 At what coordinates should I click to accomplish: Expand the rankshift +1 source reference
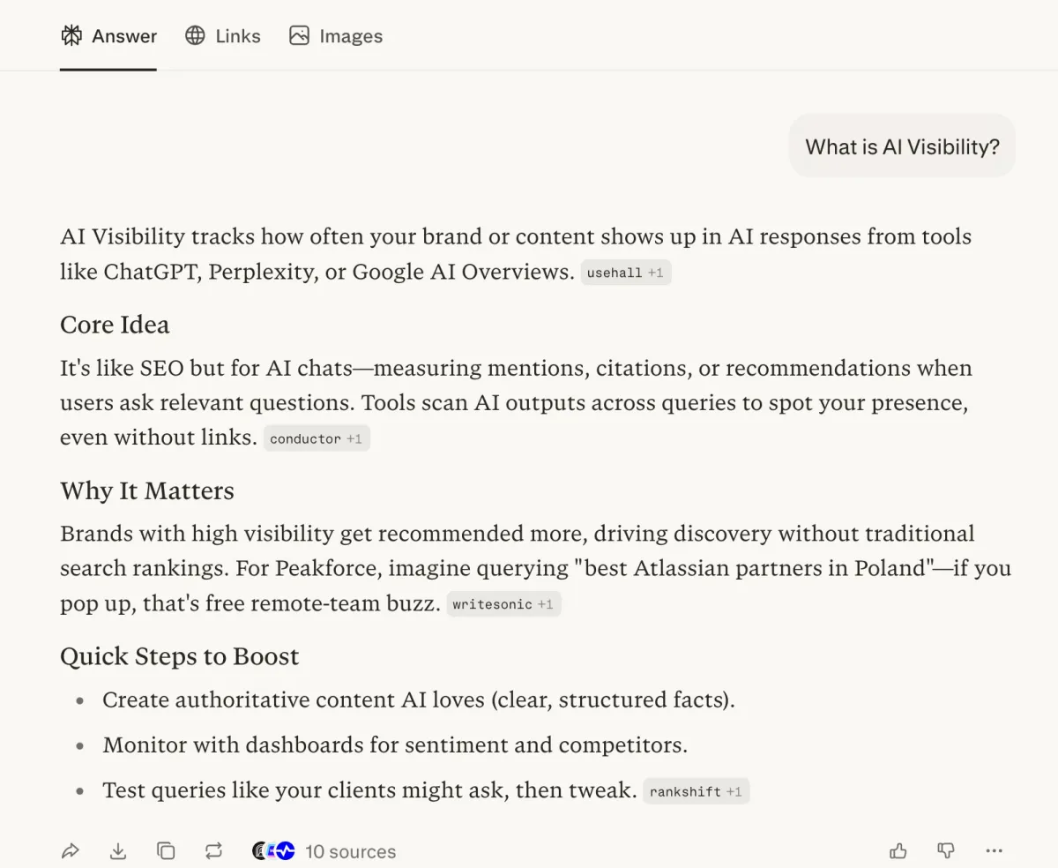[696, 791]
